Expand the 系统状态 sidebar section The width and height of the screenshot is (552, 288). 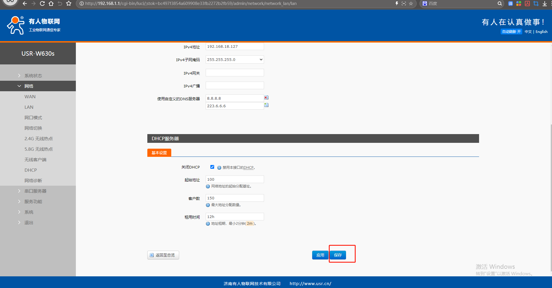33,75
